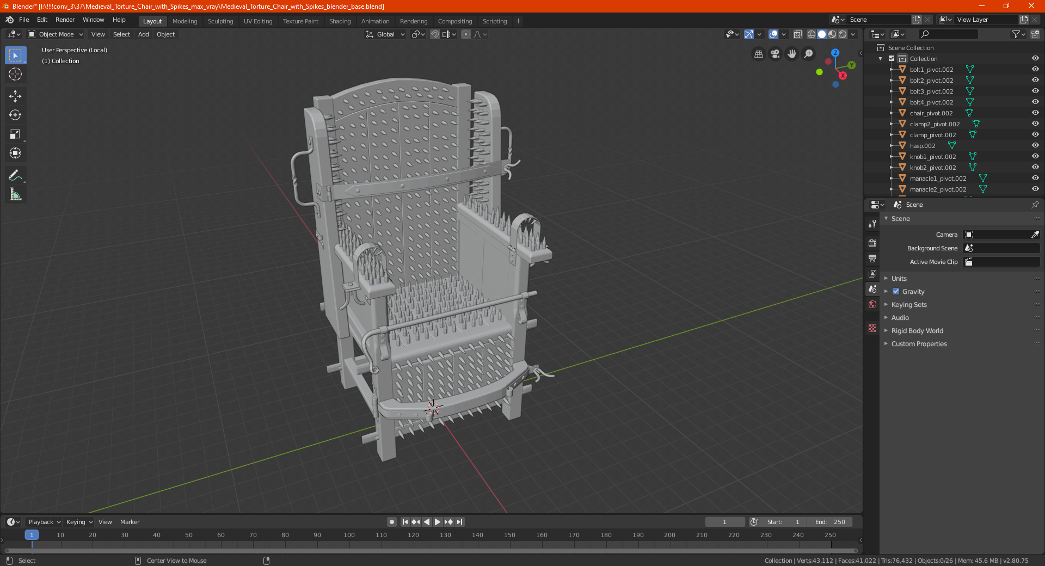
Task: Add a new workspace tab
Action: (518, 21)
